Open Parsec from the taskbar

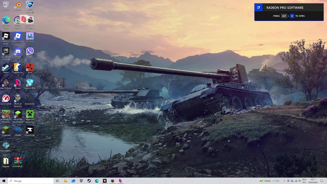[120, 181]
